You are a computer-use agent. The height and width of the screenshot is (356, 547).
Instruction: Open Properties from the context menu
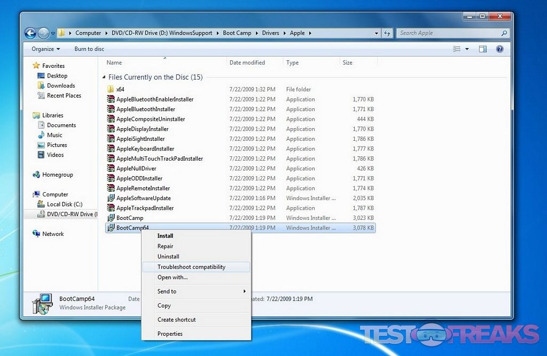(x=170, y=334)
